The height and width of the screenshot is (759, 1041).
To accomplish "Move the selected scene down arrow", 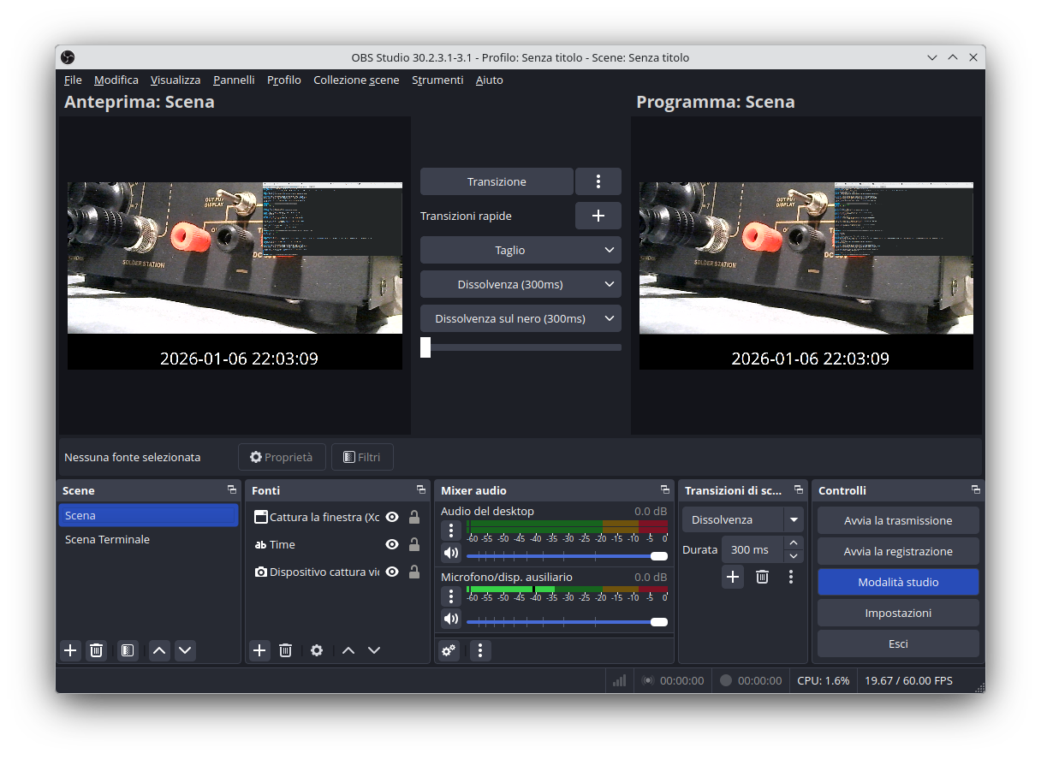I will click(x=185, y=650).
